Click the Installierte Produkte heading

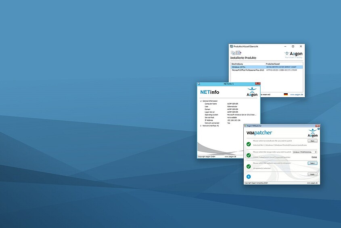click(x=243, y=58)
